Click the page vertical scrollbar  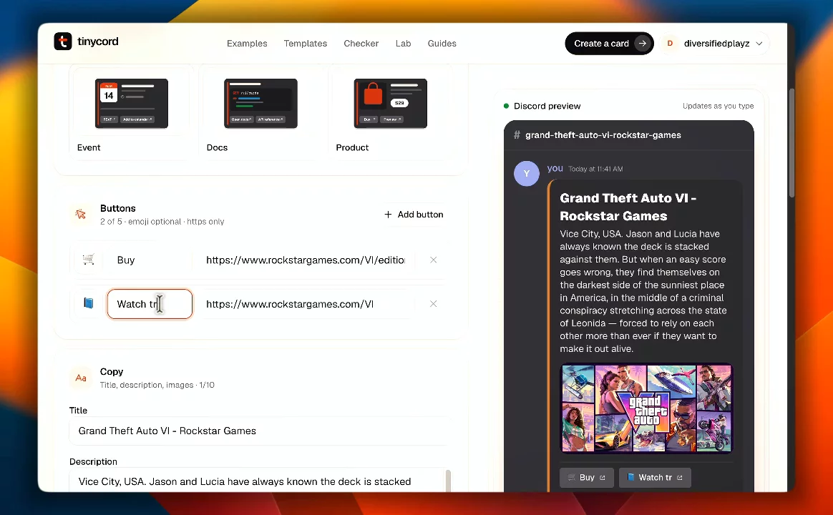click(x=791, y=143)
